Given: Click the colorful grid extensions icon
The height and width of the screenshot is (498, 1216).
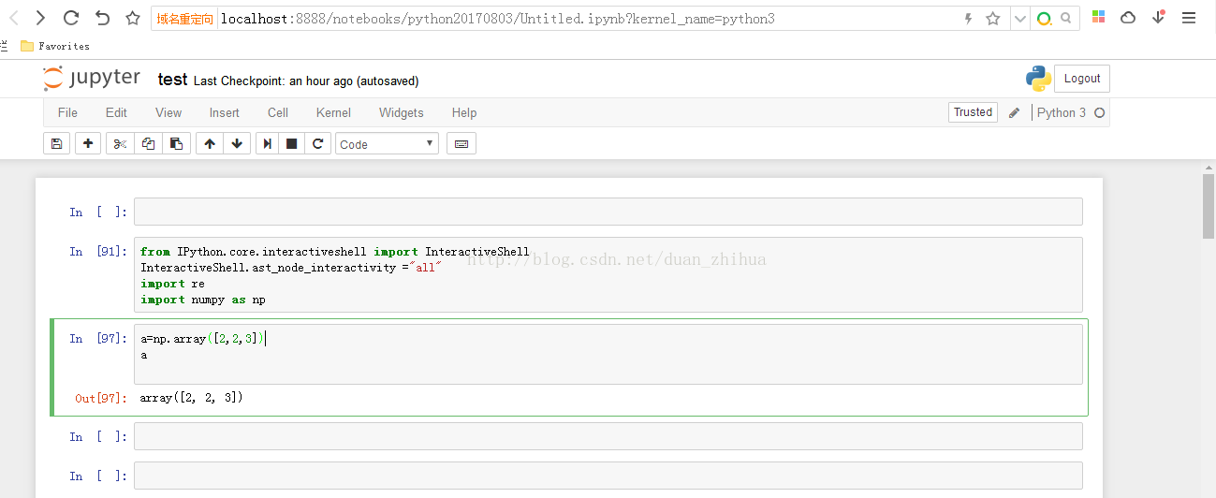Looking at the screenshot, I should [x=1100, y=18].
